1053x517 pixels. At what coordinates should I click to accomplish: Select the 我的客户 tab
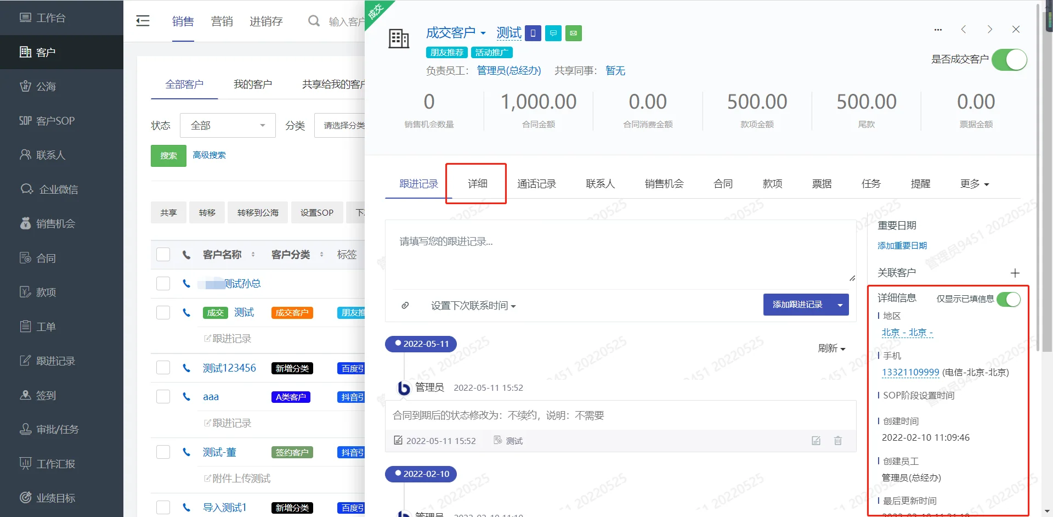[253, 85]
